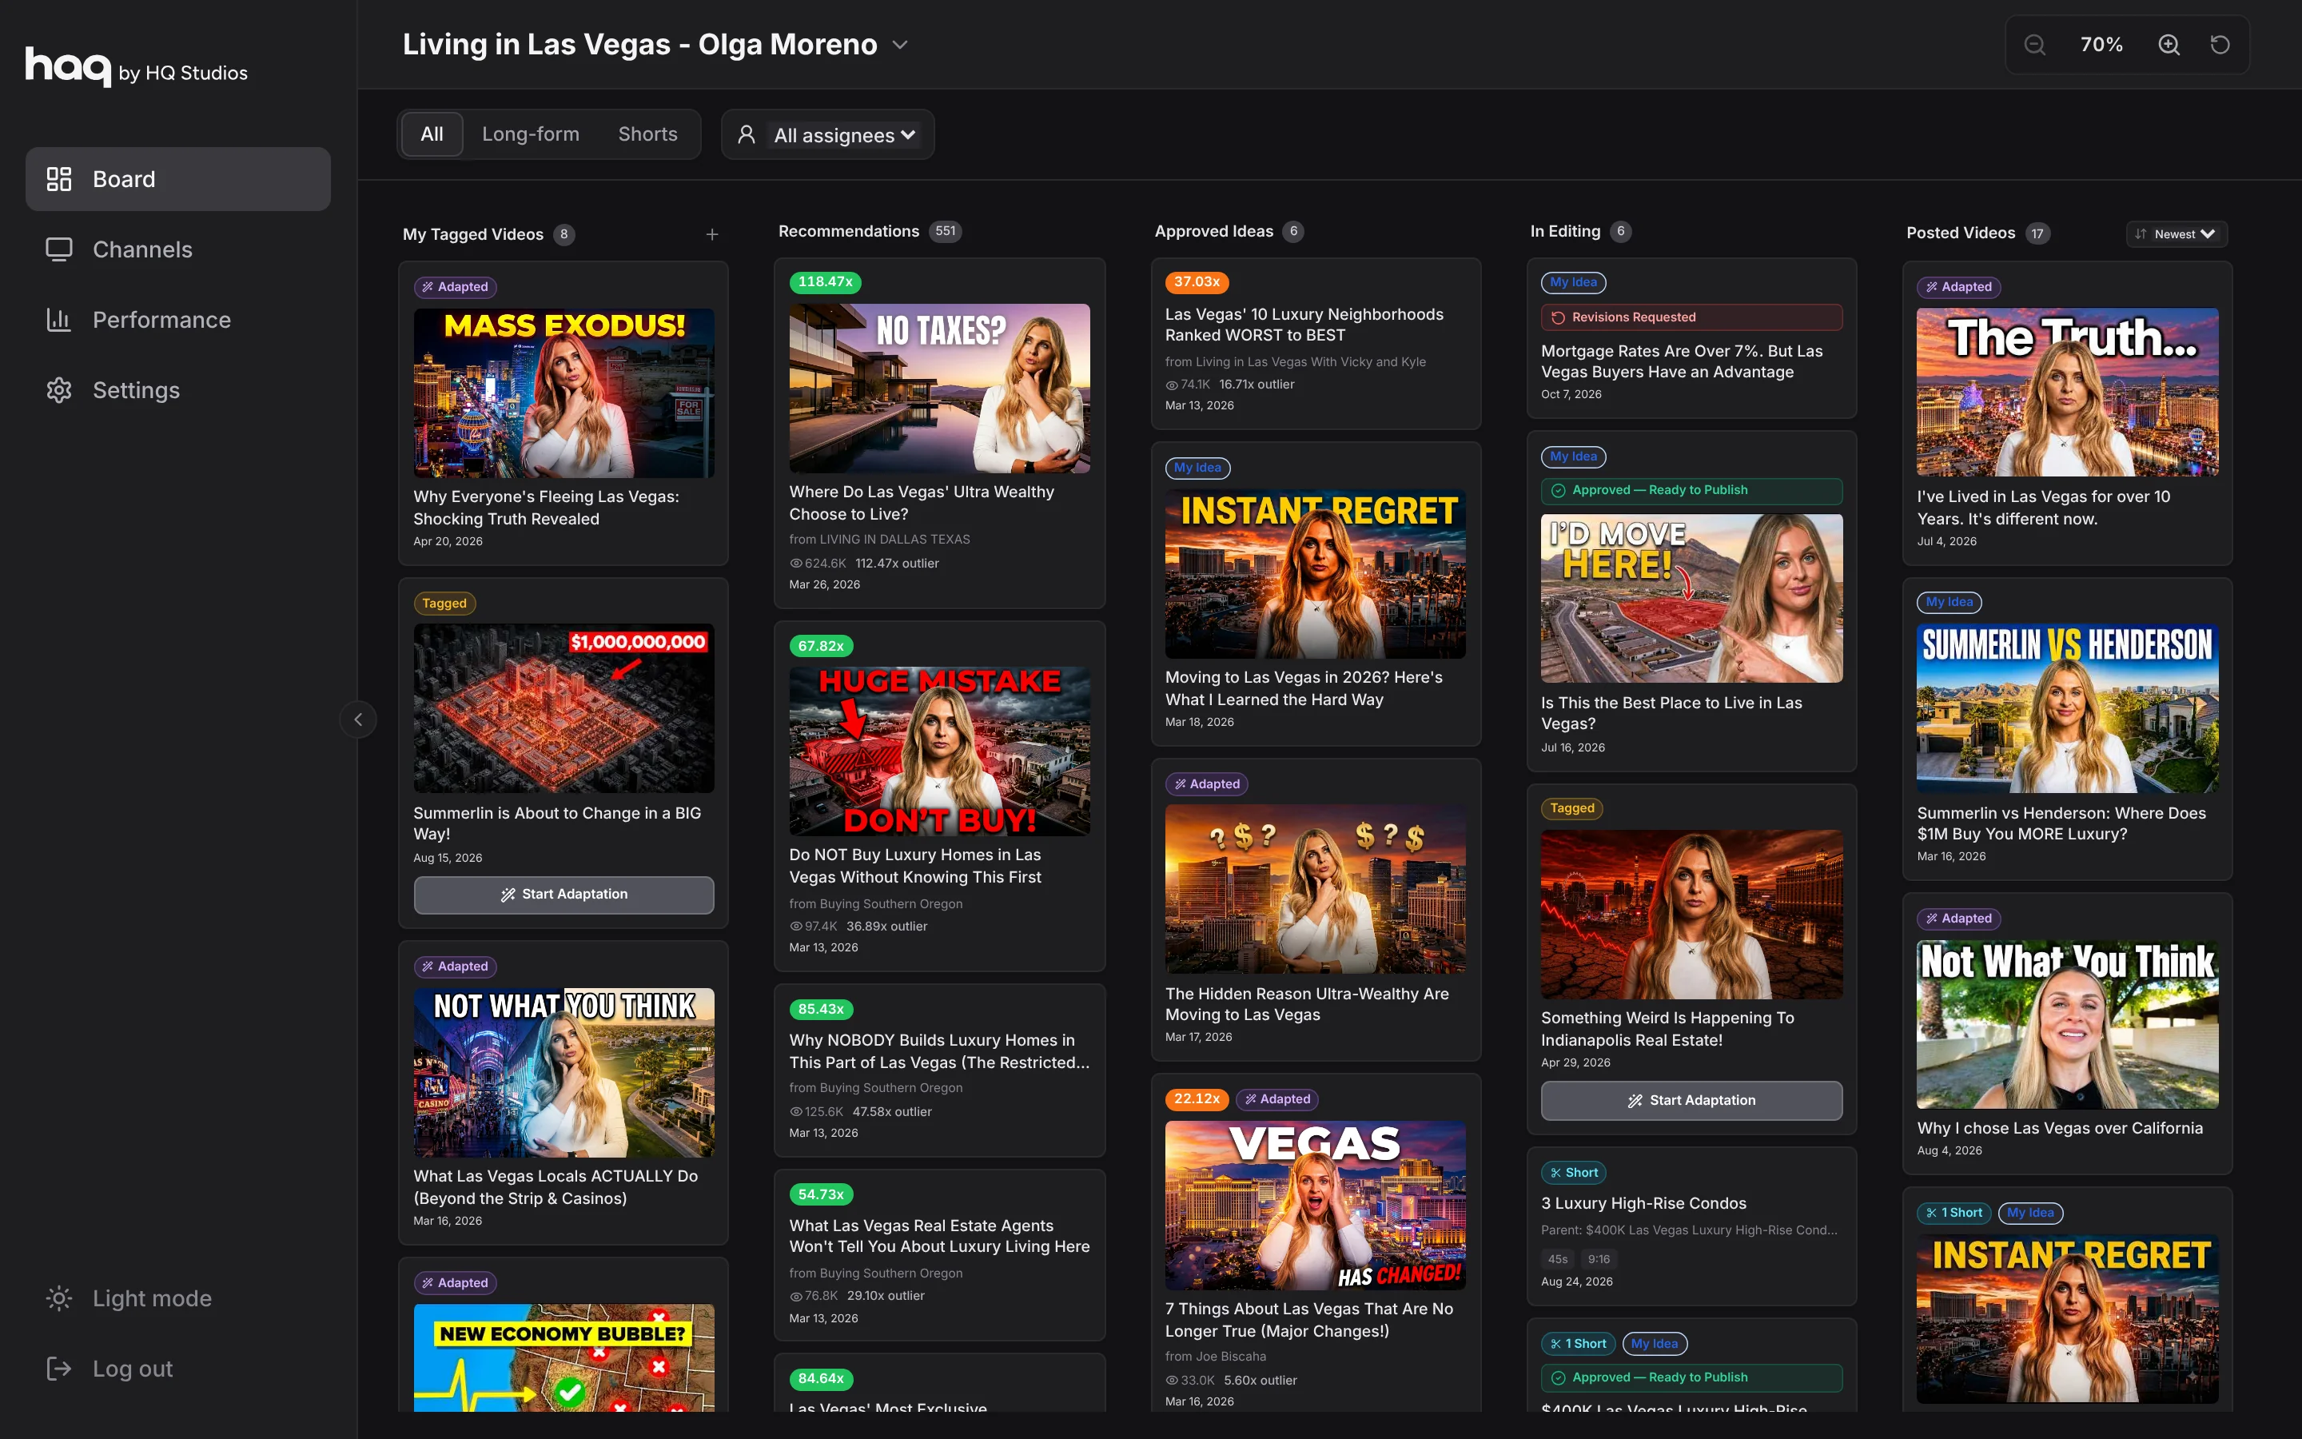Open posted INSTANT REGRET thumbnail
Viewport: 2302px width, 1439px height.
(2068, 1319)
